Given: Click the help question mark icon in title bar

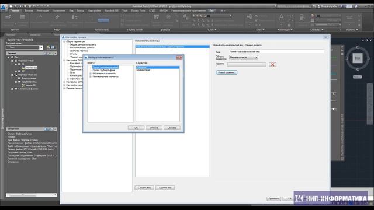Looking at the screenshot, I should click(x=356, y=6).
